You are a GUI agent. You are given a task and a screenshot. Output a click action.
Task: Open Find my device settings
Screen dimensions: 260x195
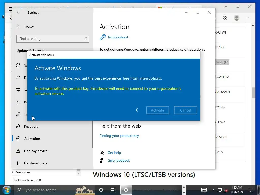coord(36,151)
